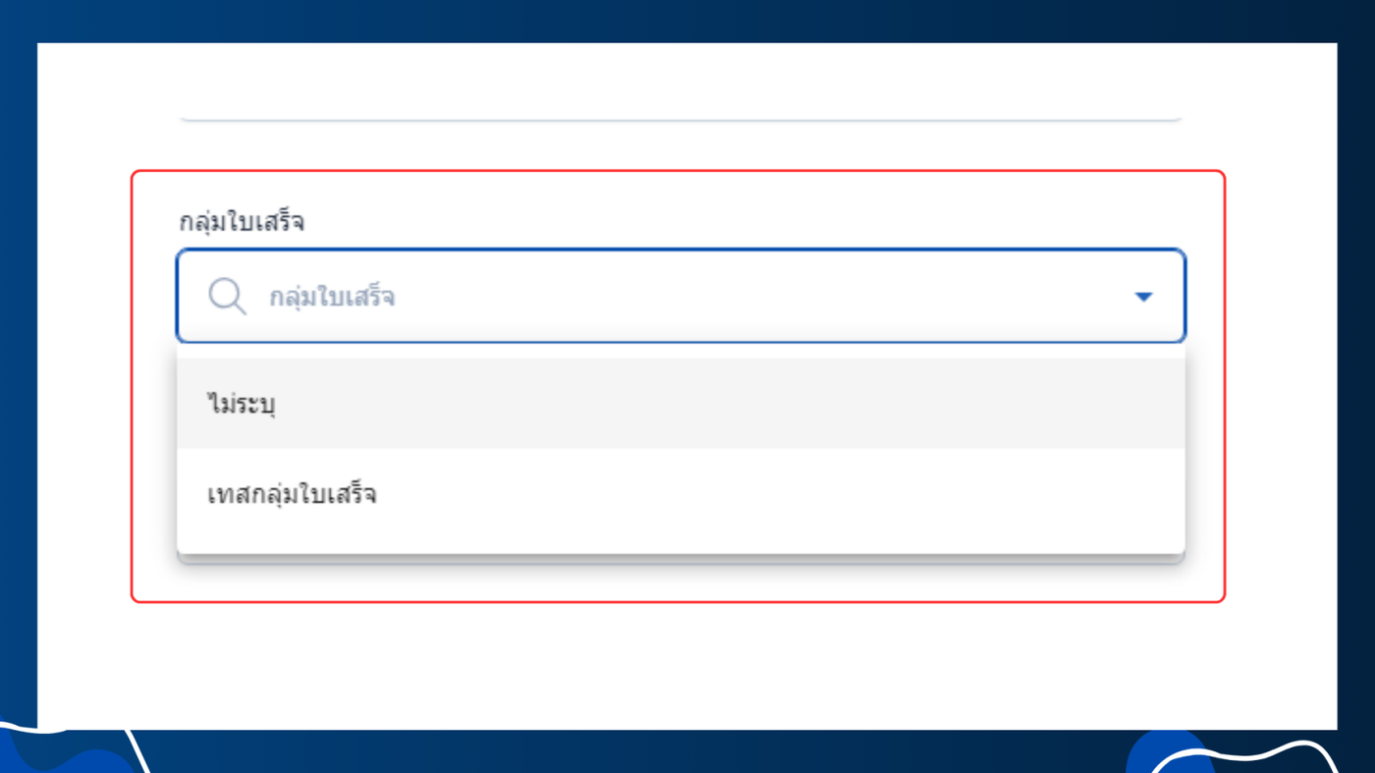Pick the test receipt group เทสกลุ่มใบเสร็จ entry

click(x=292, y=494)
